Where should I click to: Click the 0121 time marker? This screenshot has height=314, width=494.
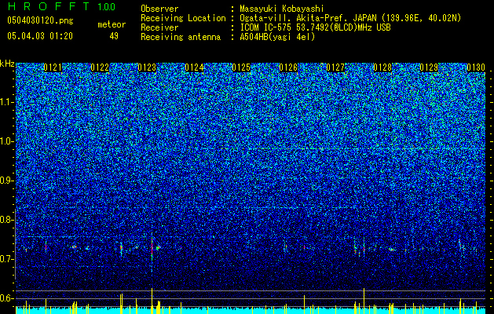pos(53,68)
